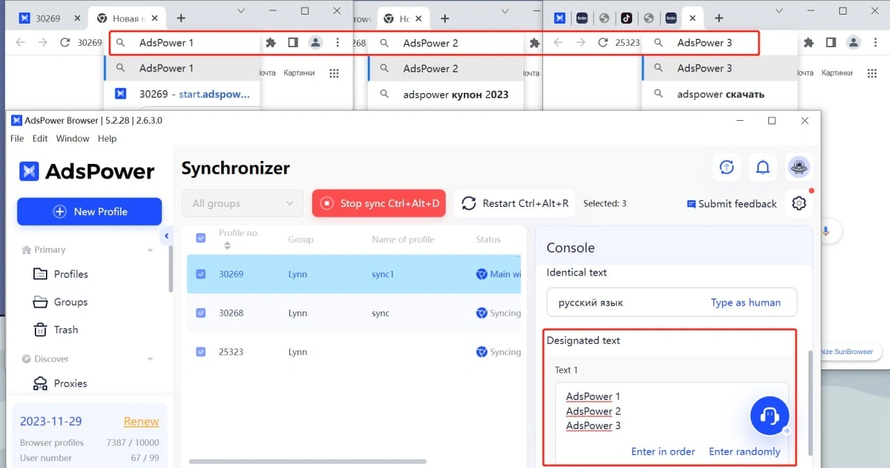This screenshot has width=890, height=468.
Task: Uncheck the checkbox for profile 25323
Action: tap(201, 352)
